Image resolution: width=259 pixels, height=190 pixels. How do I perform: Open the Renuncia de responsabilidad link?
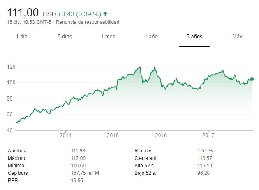(88, 22)
